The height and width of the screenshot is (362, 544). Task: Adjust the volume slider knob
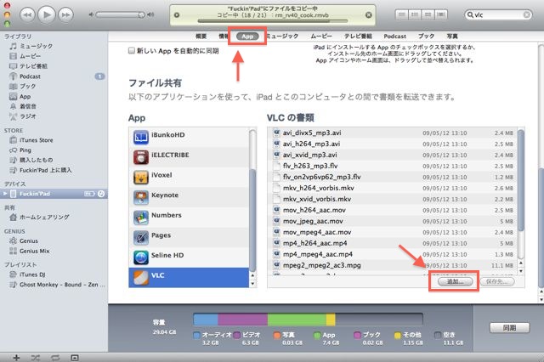141,14
